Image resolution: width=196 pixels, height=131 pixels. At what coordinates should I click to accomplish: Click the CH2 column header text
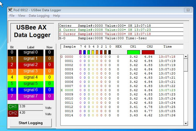pyautogui.click(x=150, y=47)
